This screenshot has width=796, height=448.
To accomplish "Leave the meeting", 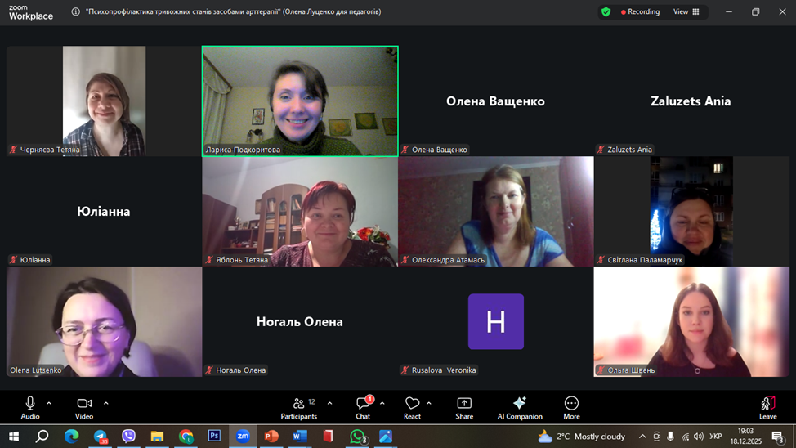I will (x=767, y=407).
